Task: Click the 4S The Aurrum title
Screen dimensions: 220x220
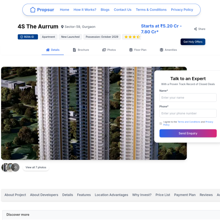Action: coord(38,26)
